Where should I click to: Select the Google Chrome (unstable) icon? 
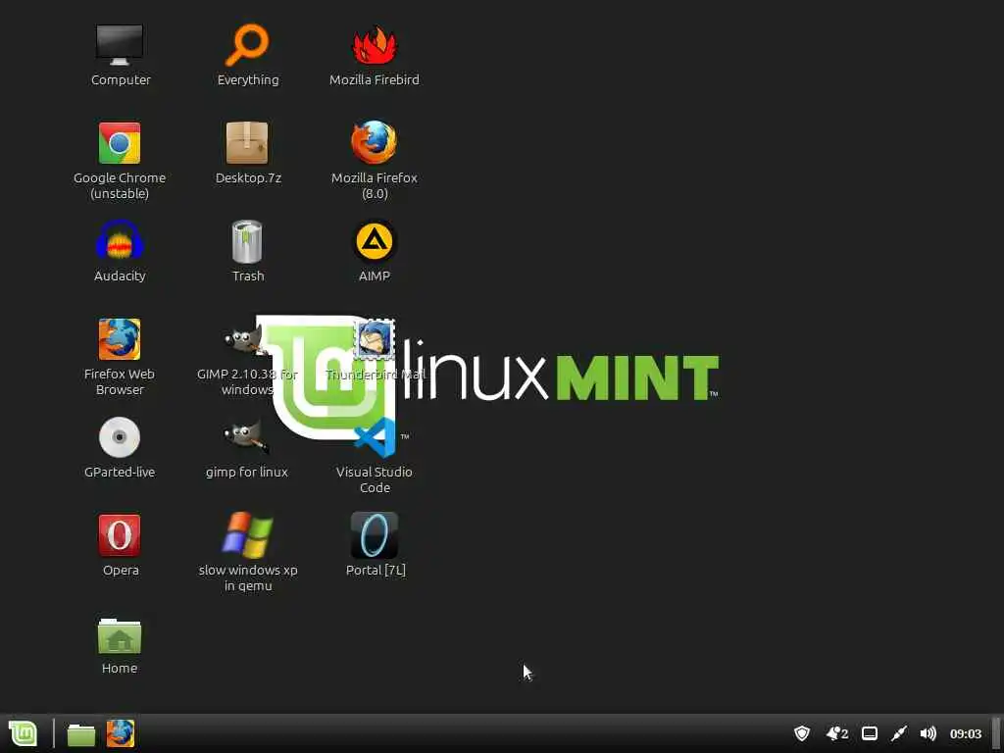[120, 143]
